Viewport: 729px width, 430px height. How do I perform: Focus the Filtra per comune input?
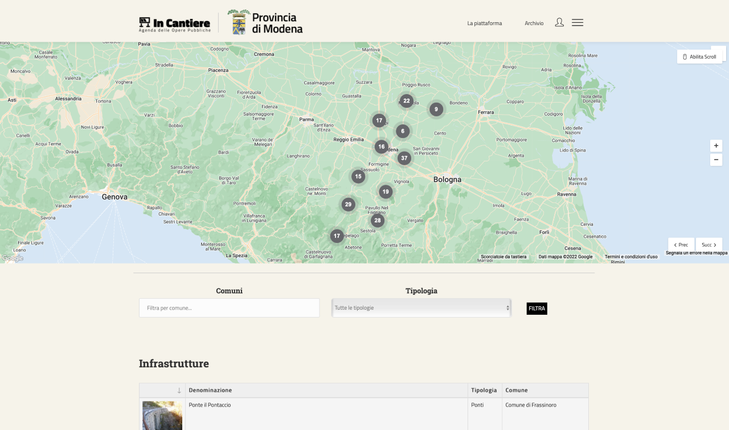(x=230, y=308)
